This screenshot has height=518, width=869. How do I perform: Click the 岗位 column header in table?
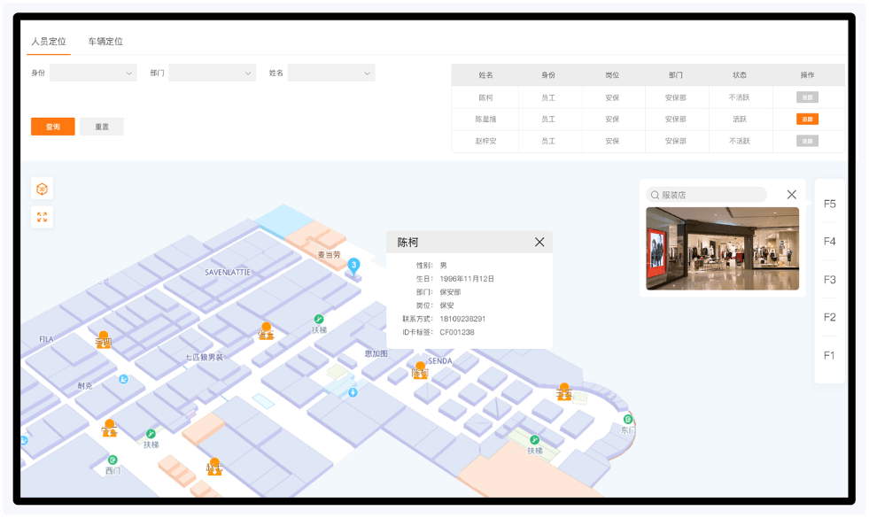click(x=612, y=75)
